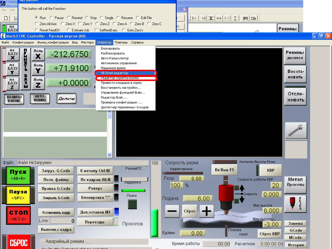Select the 'Estimate Job' radio button

[68, 30]
